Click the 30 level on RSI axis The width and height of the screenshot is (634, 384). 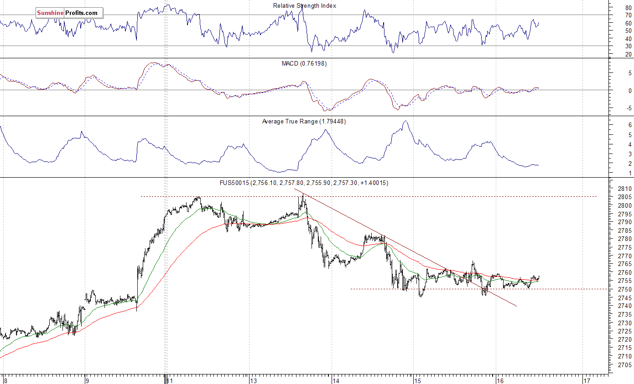tap(628, 46)
